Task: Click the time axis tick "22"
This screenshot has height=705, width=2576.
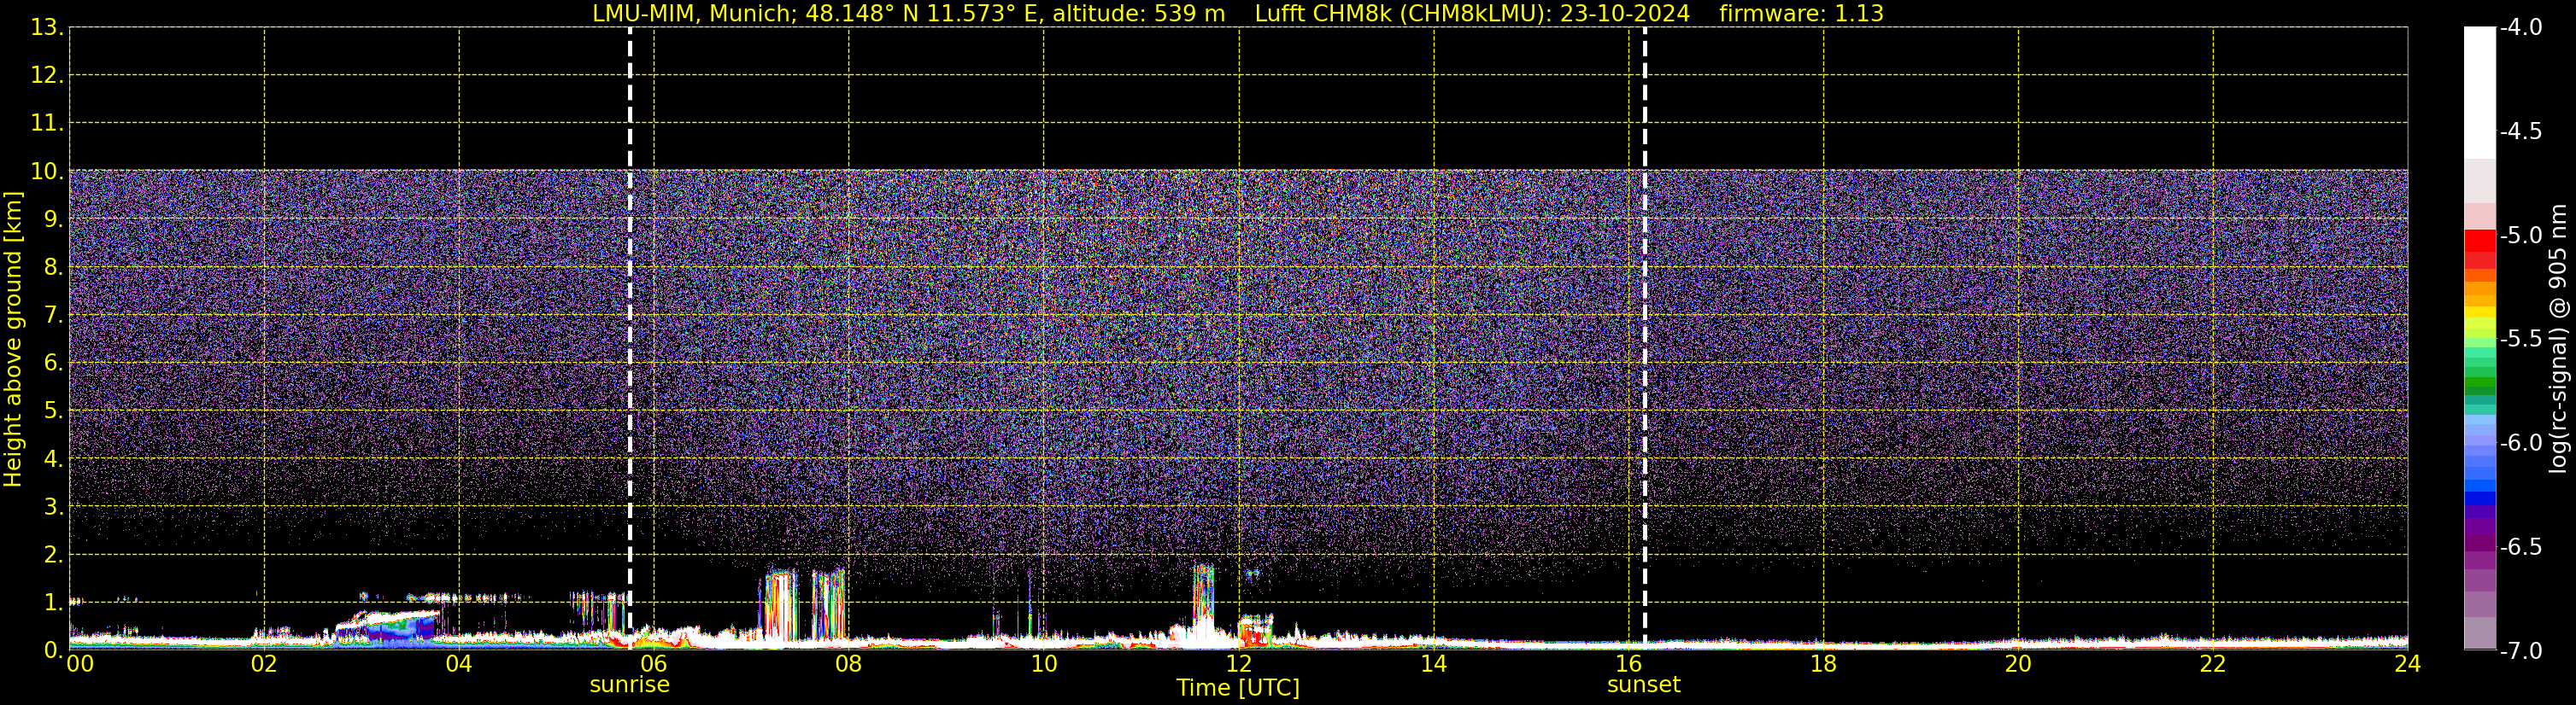Action: click(2213, 664)
